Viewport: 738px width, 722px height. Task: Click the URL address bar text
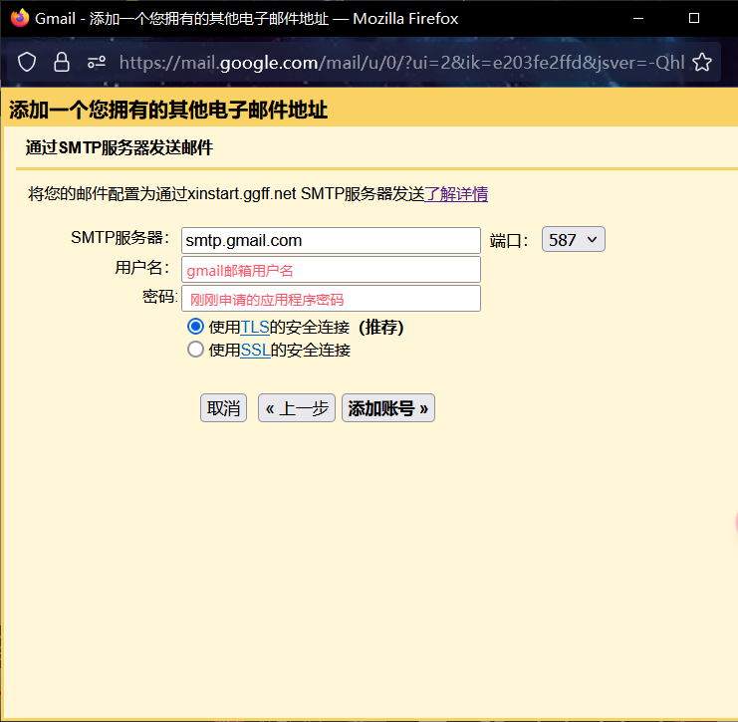pos(401,62)
